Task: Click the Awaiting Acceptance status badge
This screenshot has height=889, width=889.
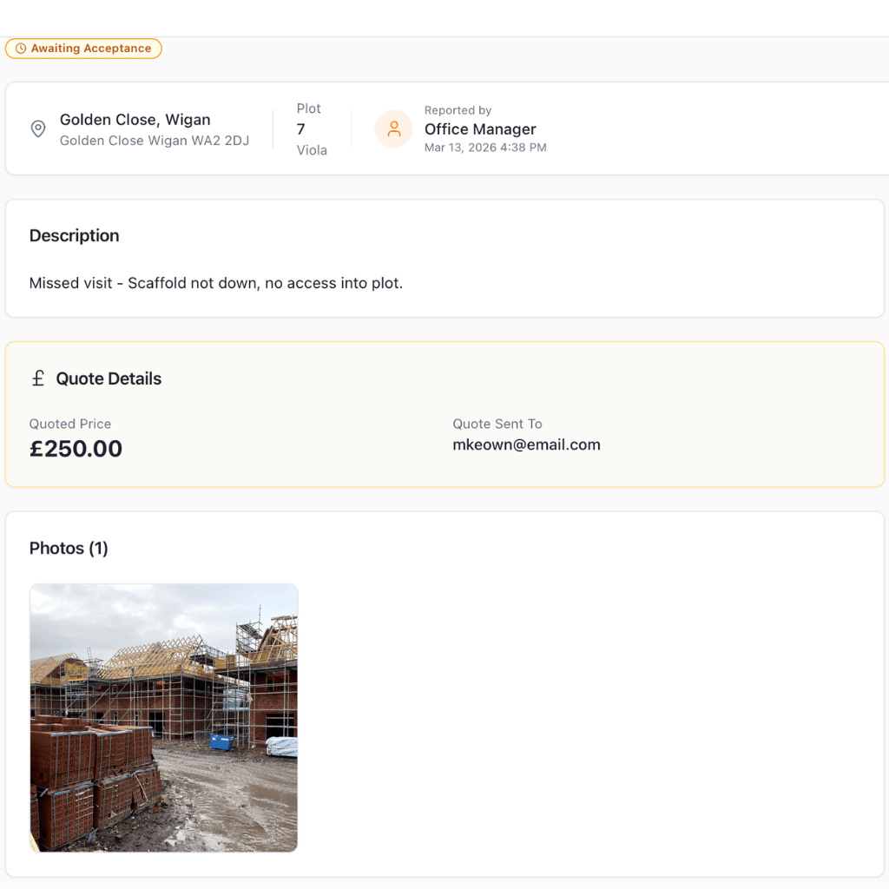Action: click(x=83, y=49)
